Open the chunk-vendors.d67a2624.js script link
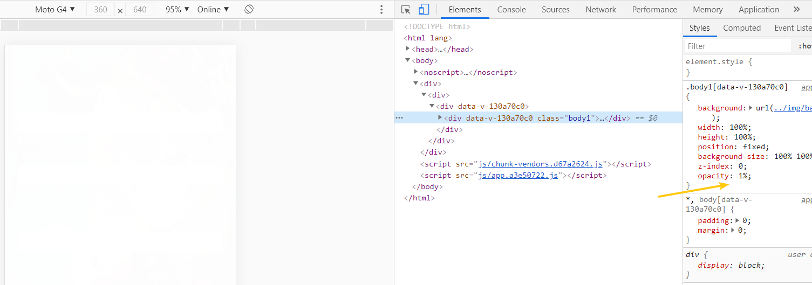This screenshot has width=812, height=285. (x=540, y=164)
